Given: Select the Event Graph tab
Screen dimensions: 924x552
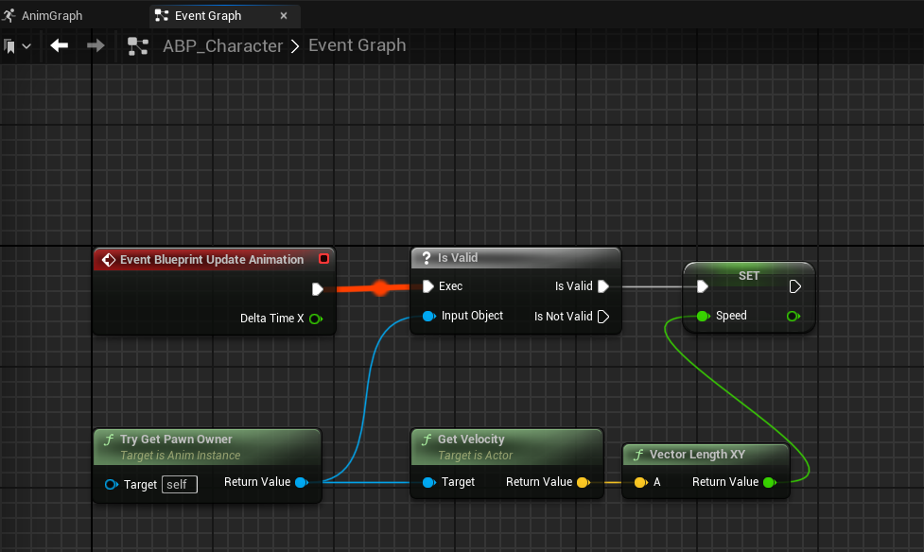Looking at the screenshot, I should click(224, 16).
